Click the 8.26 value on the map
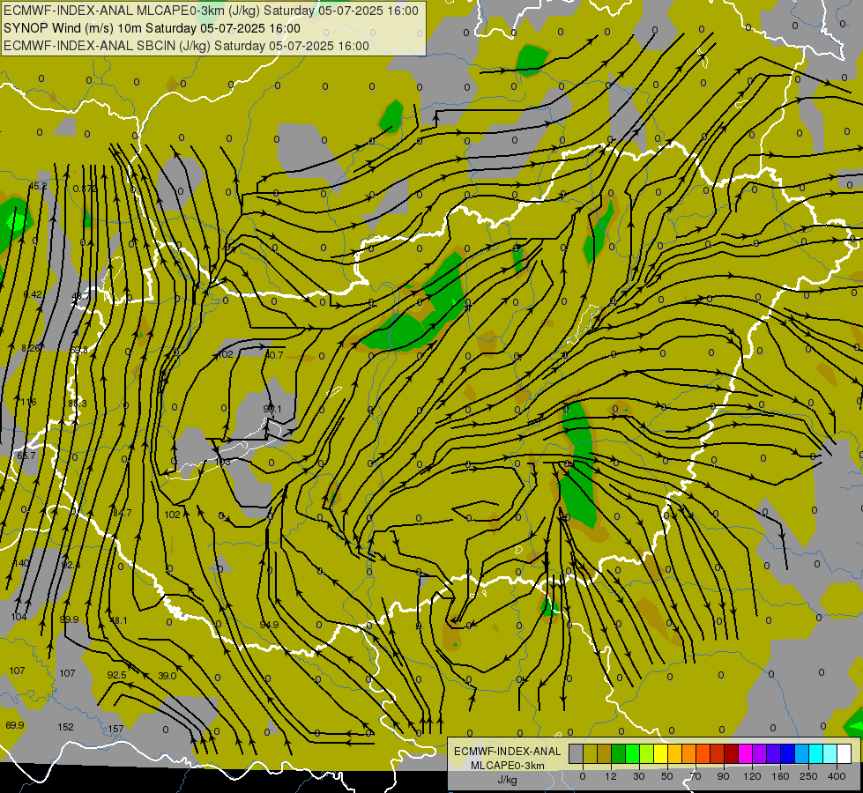863x793 pixels. tap(31, 348)
